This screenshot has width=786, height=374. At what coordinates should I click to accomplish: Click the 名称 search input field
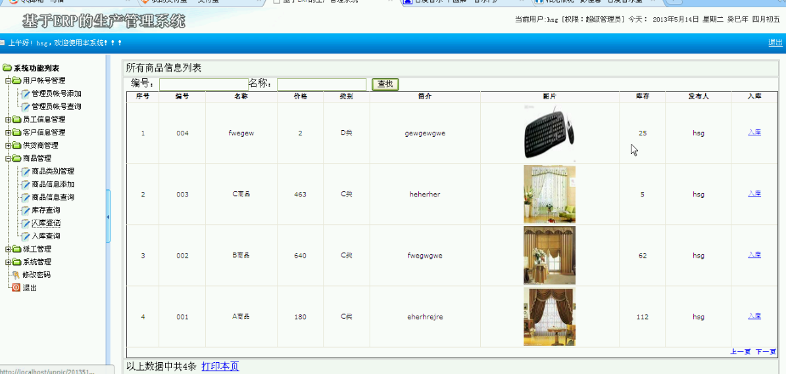click(x=322, y=84)
